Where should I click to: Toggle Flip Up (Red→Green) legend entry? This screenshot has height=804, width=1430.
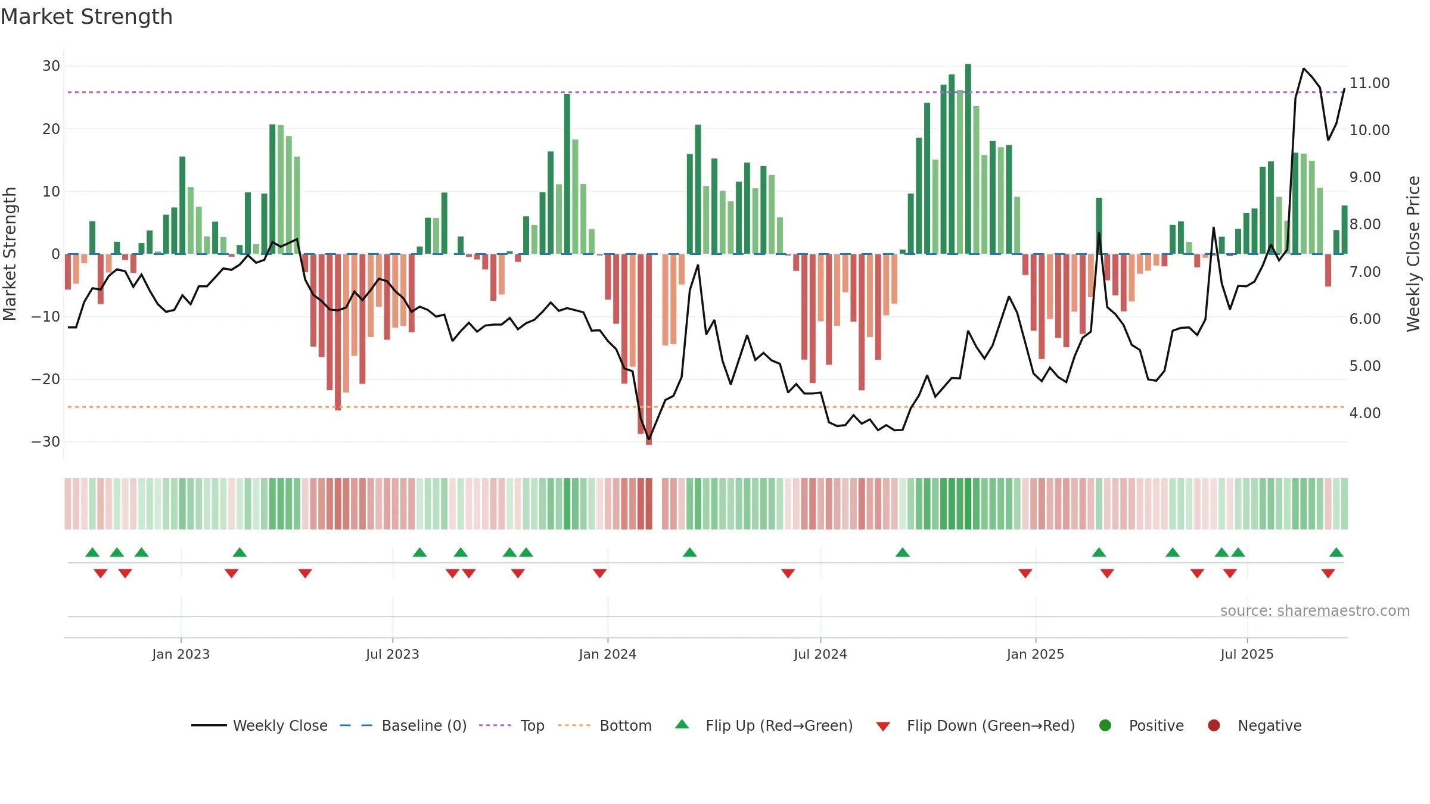tap(764, 725)
